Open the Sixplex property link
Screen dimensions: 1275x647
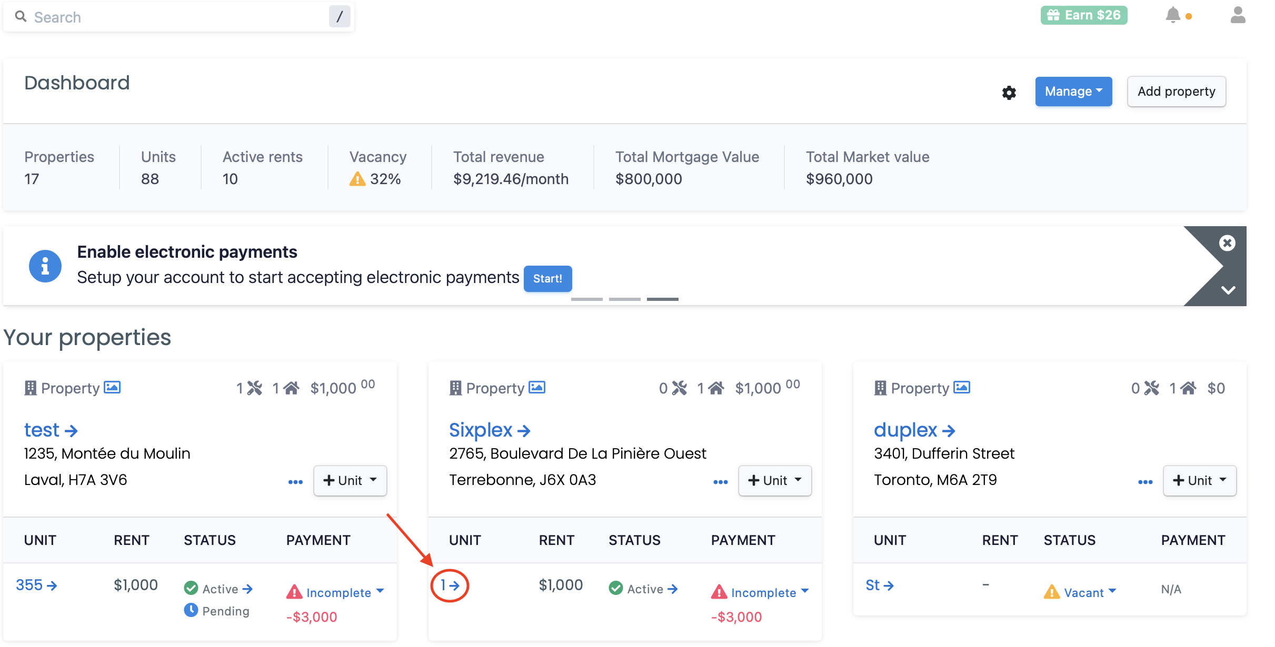click(490, 430)
